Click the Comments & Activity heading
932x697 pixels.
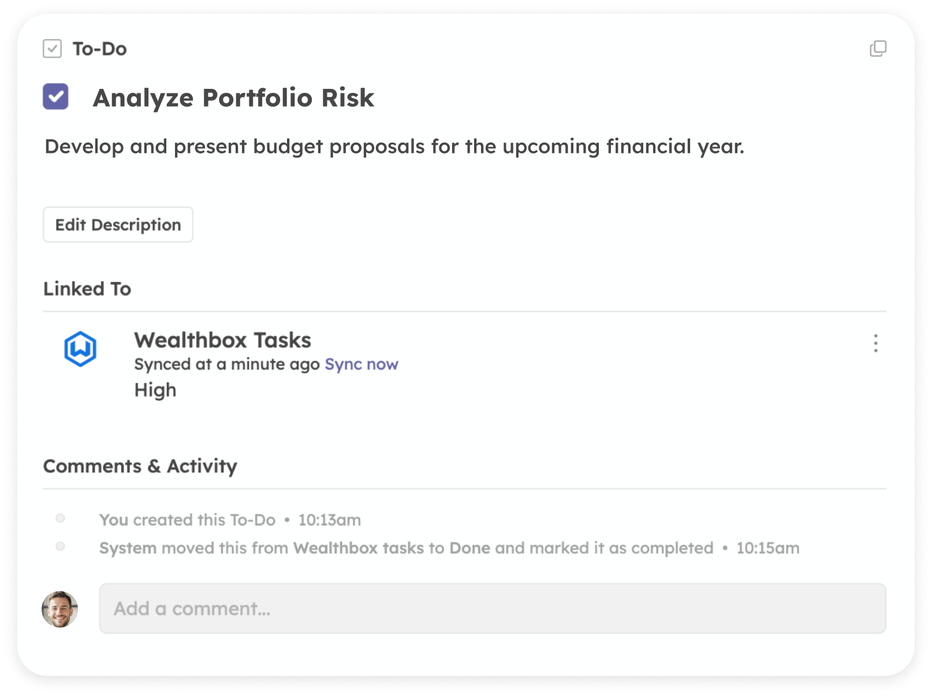point(140,466)
